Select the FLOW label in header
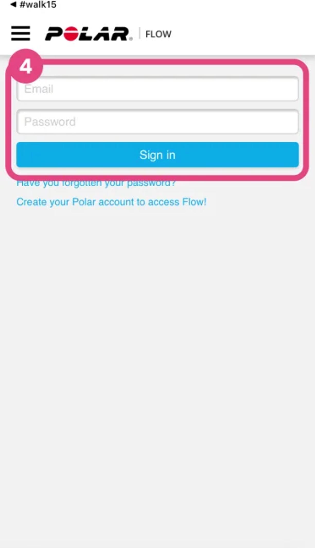The height and width of the screenshot is (548, 315). 158,34
